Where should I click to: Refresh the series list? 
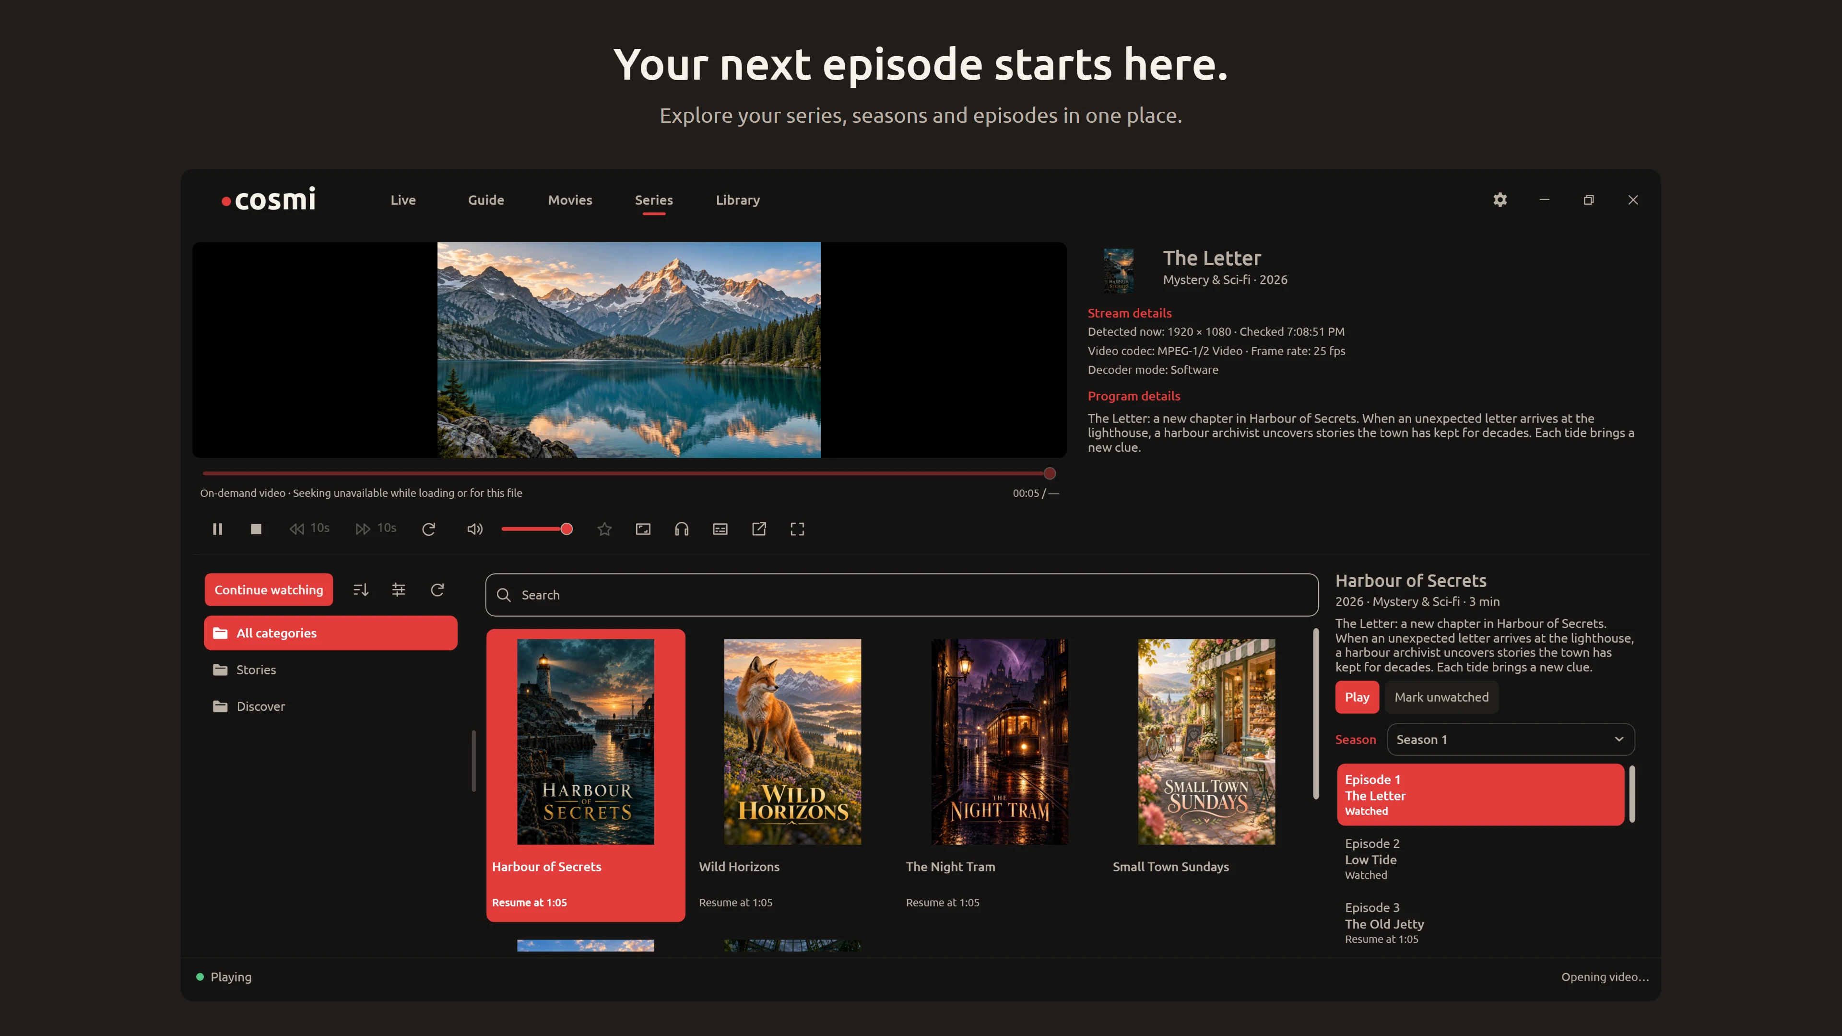[437, 590]
